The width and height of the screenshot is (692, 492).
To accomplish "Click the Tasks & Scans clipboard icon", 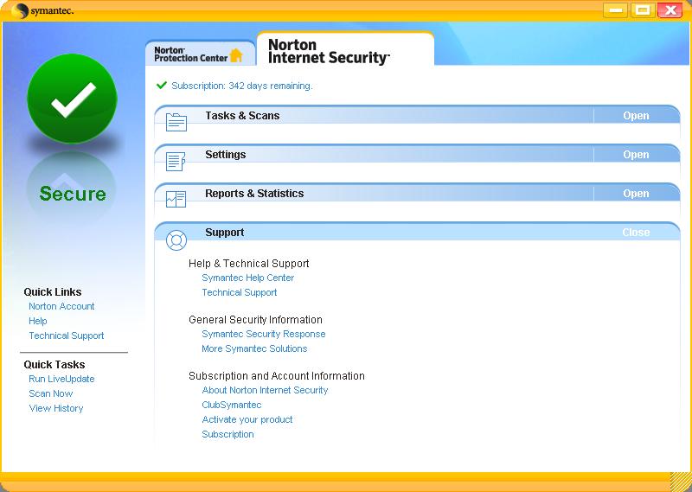I will [176, 122].
